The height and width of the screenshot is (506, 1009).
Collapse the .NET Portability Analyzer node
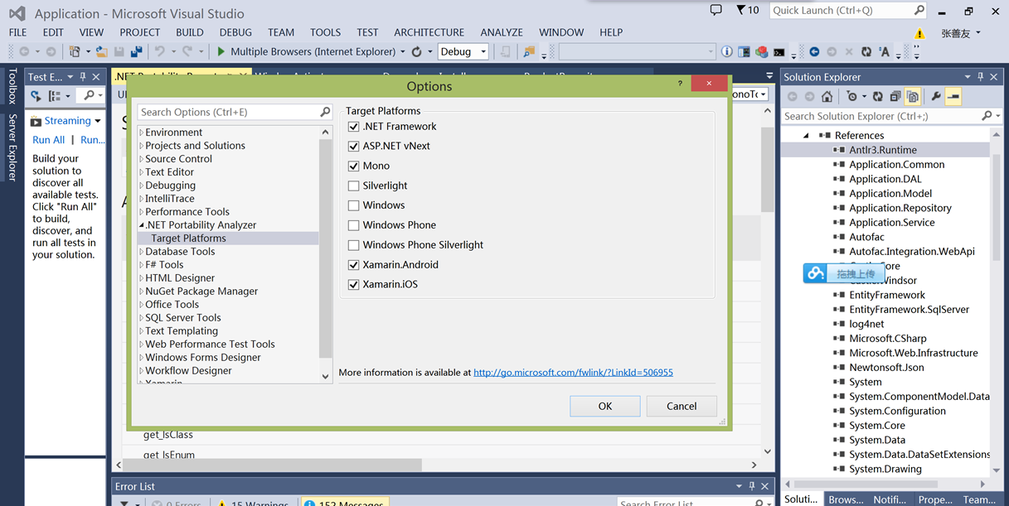[142, 225]
